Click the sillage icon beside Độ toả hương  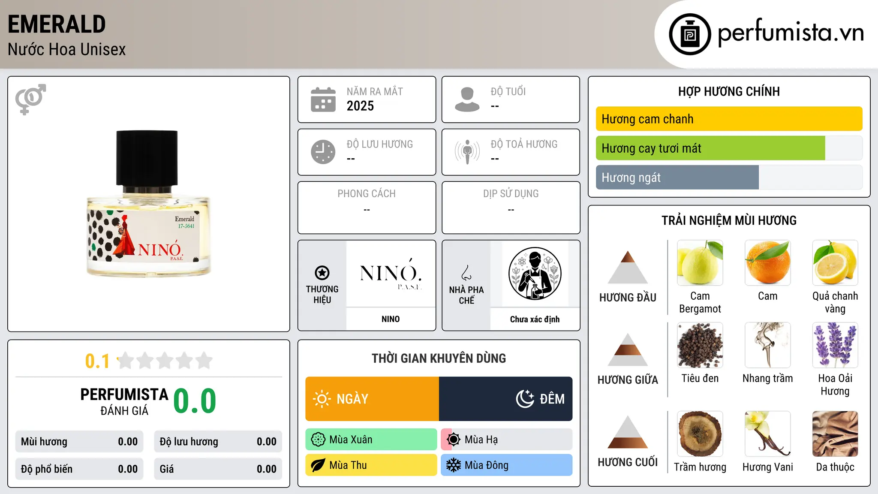click(x=467, y=152)
